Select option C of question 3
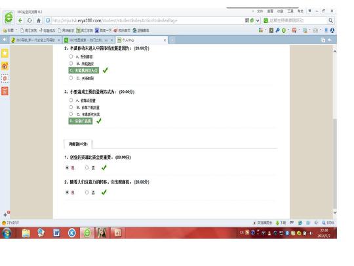The height and width of the screenshot is (266, 354). point(71,114)
